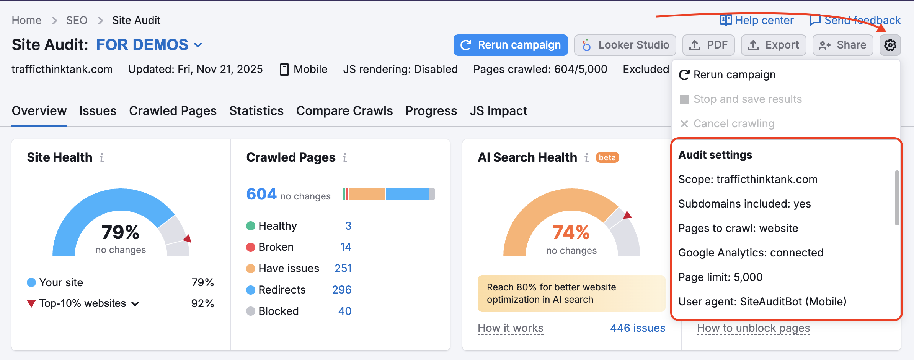Expand the Top-10% websites dropdown
This screenshot has width=914, height=360.
[x=135, y=304]
